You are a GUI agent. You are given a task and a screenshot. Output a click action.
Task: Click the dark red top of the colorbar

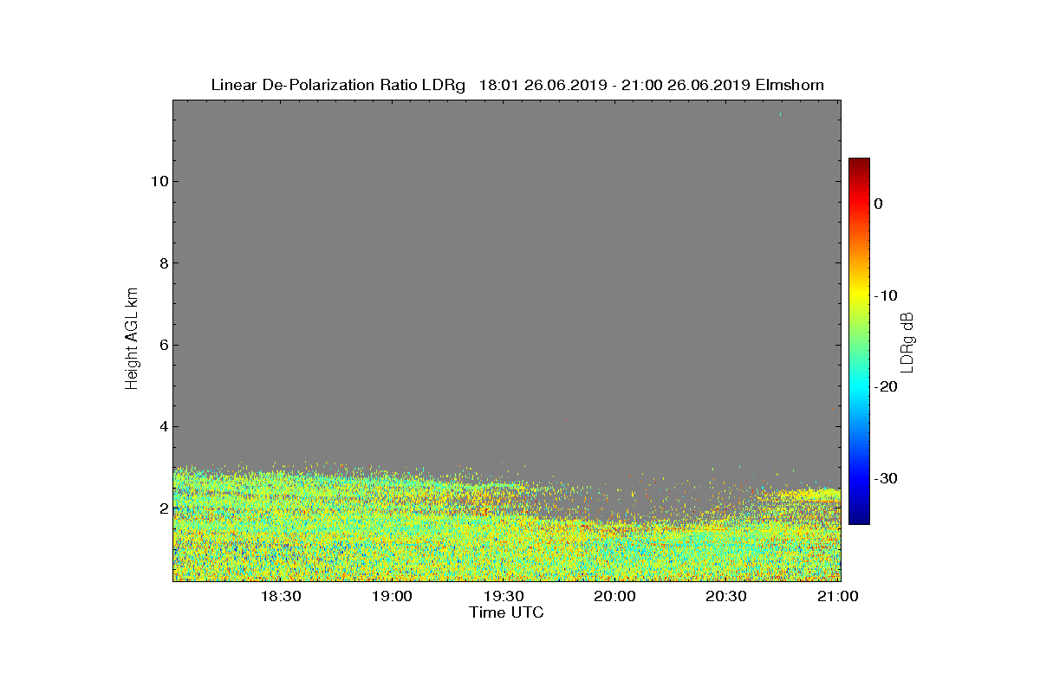point(859,163)
